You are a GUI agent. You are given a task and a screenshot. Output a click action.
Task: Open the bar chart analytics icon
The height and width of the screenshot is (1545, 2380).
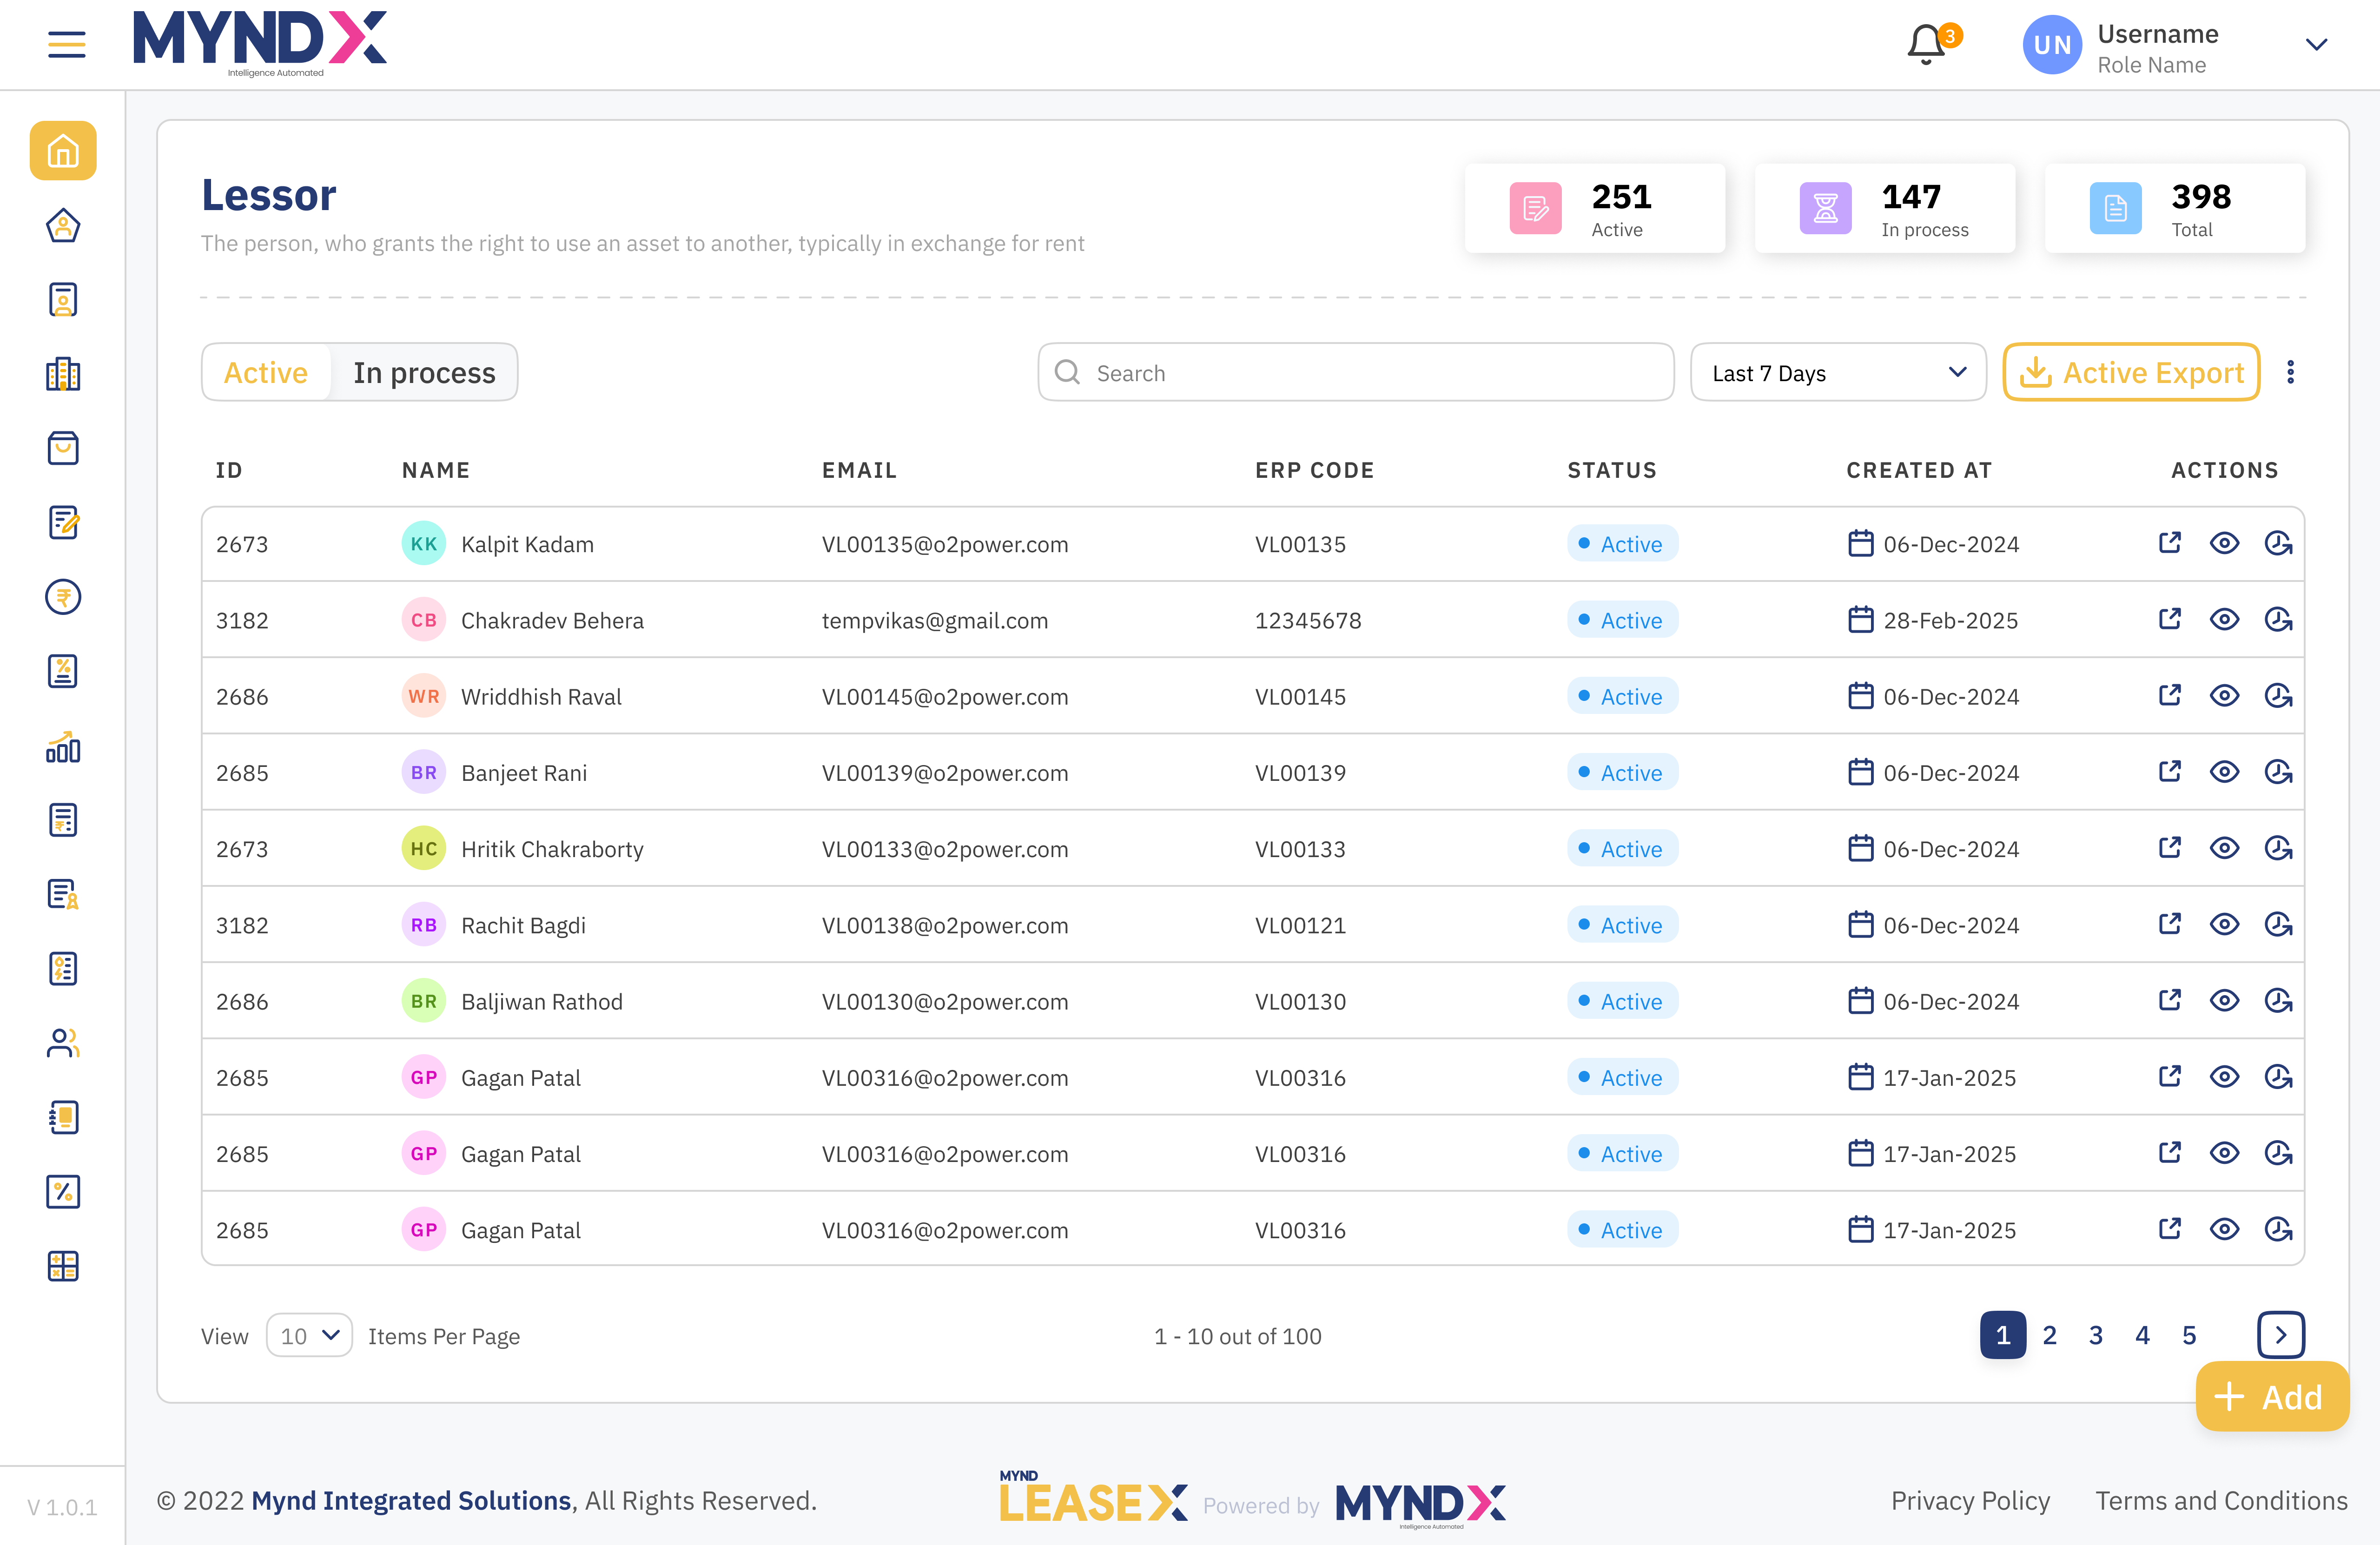tap(63, 746)
